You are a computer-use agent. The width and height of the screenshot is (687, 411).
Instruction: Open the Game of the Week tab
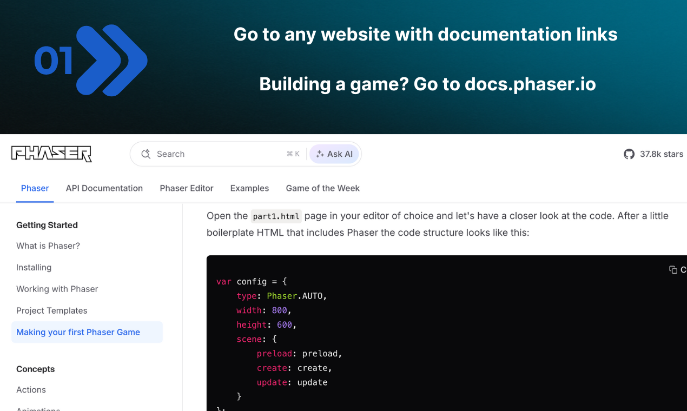point(323,188)
